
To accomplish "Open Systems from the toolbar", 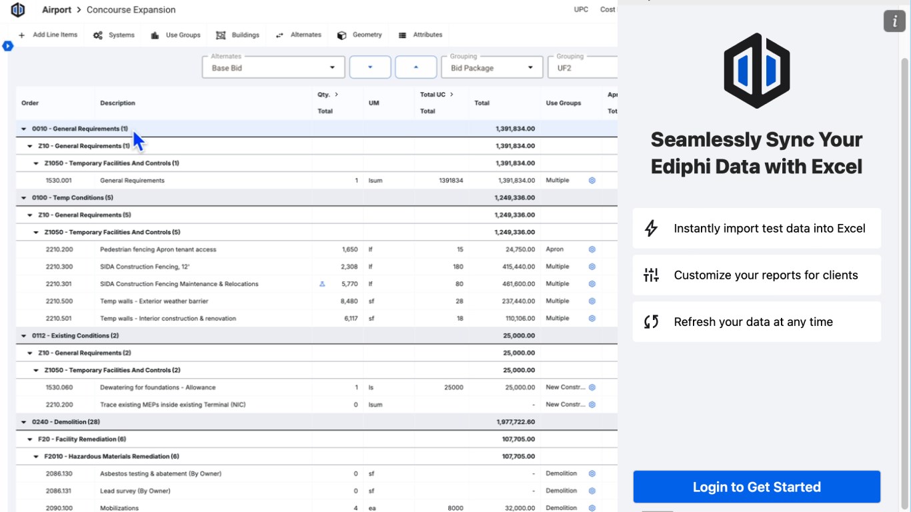I will pyautogui.click(x=114, y=35).
